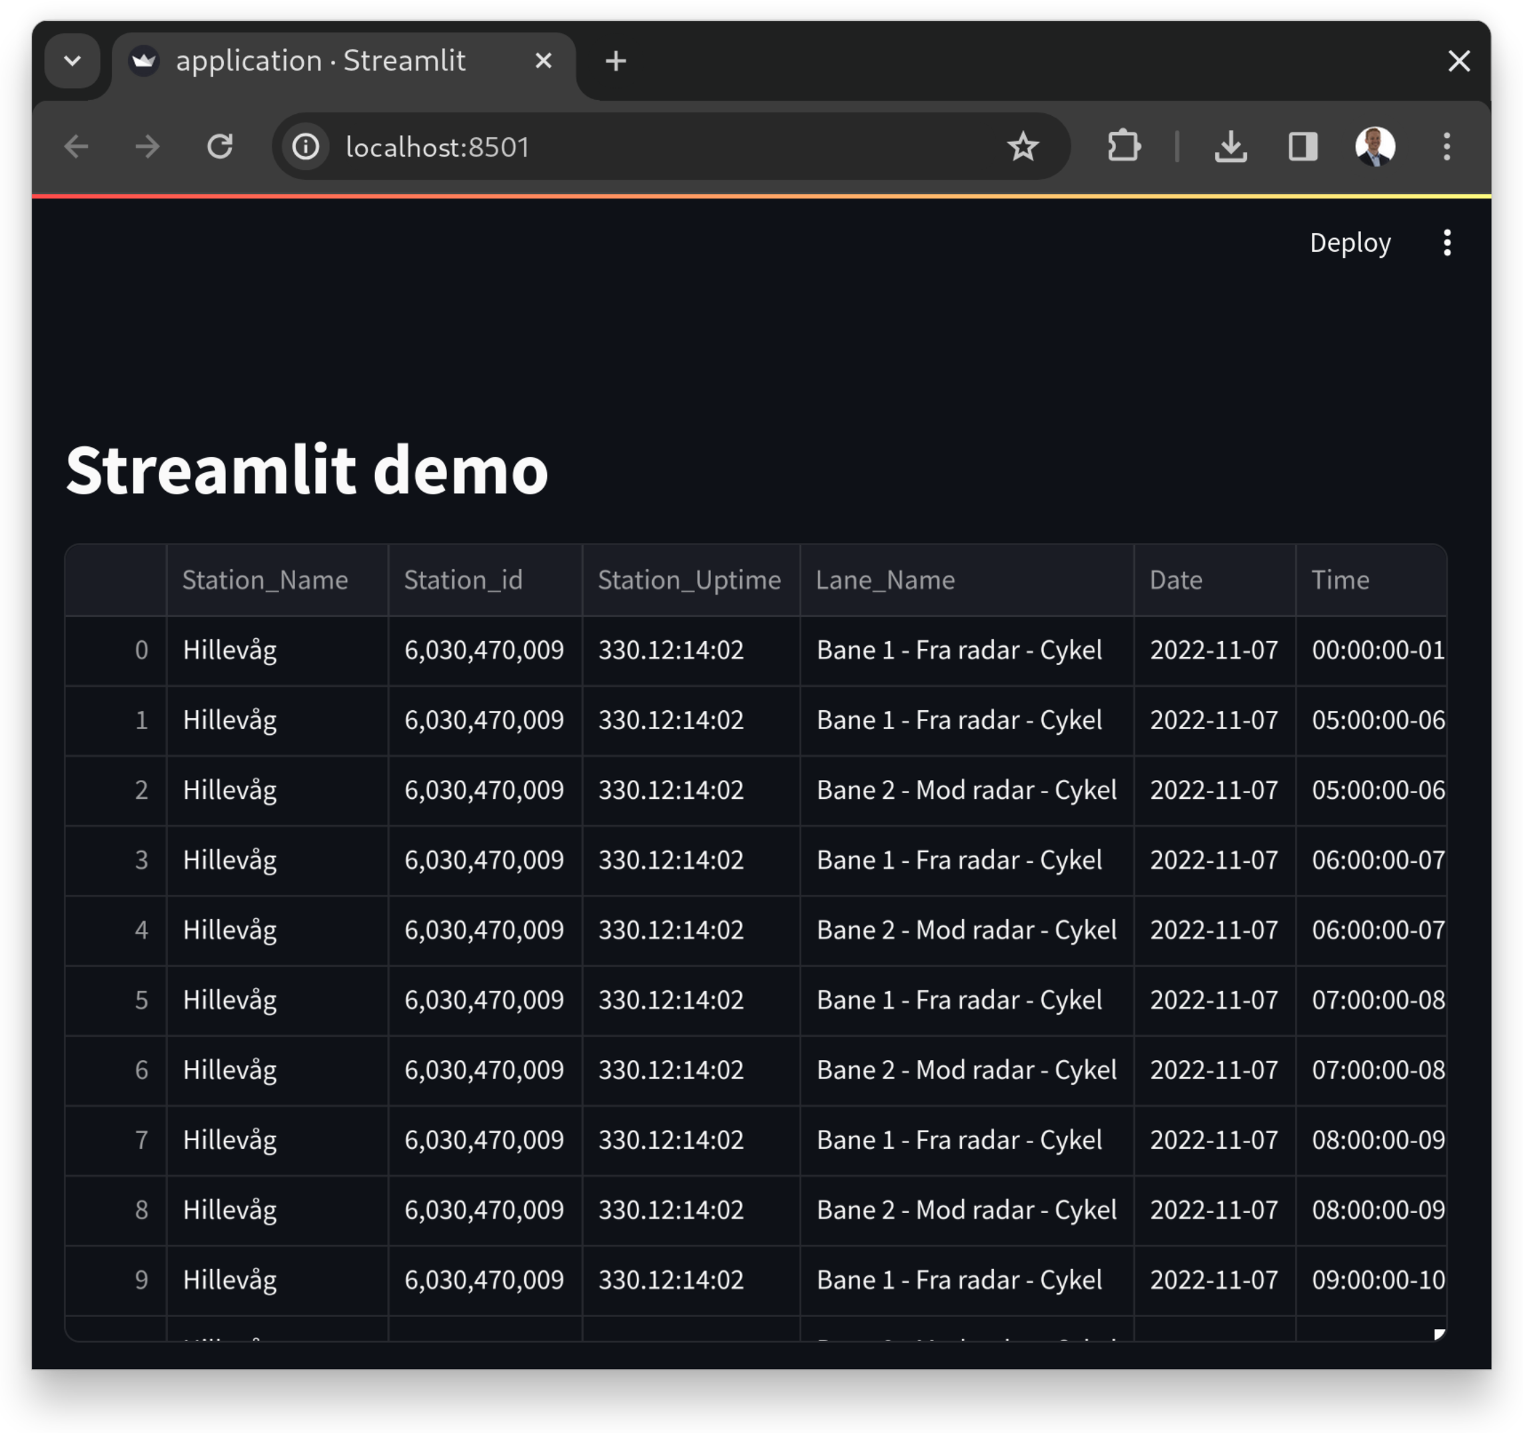Open the Chrome three-dot menu

1447,147
